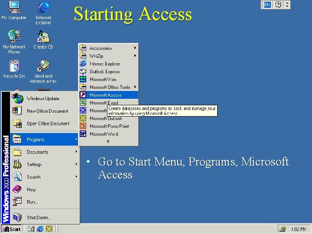Viewport: 312px width, 234px height.
Task: Click the Microsoft Visio icon
Action: point(83,79)
